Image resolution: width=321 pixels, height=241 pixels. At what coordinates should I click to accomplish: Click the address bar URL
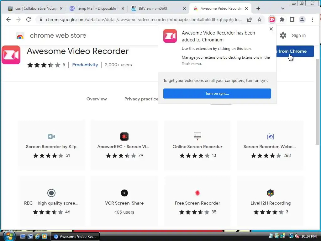[x=144, y=20]
